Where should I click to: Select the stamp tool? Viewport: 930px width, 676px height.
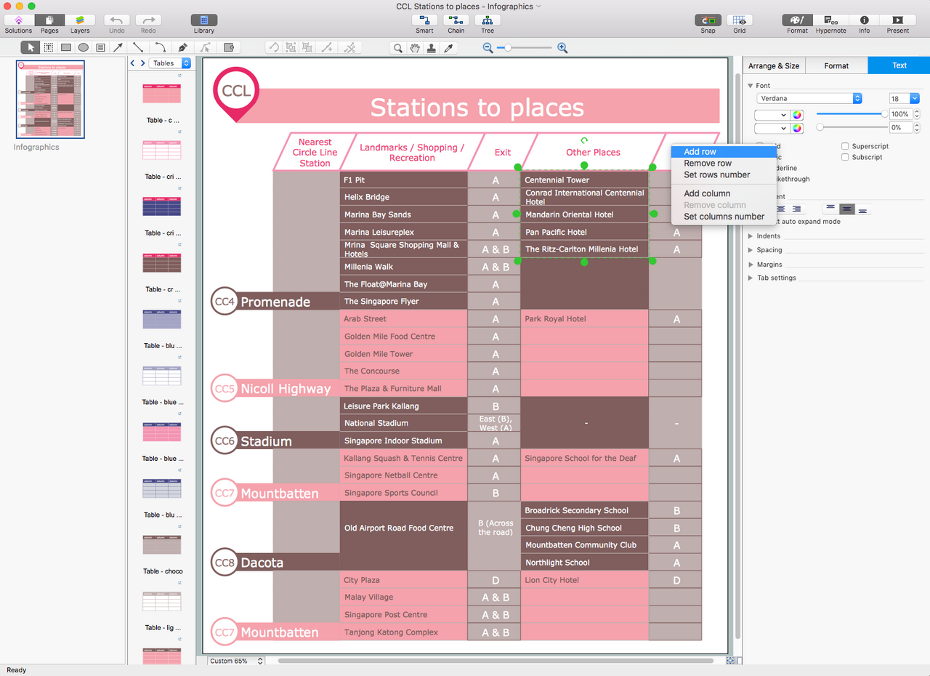[x=432, y=48]
